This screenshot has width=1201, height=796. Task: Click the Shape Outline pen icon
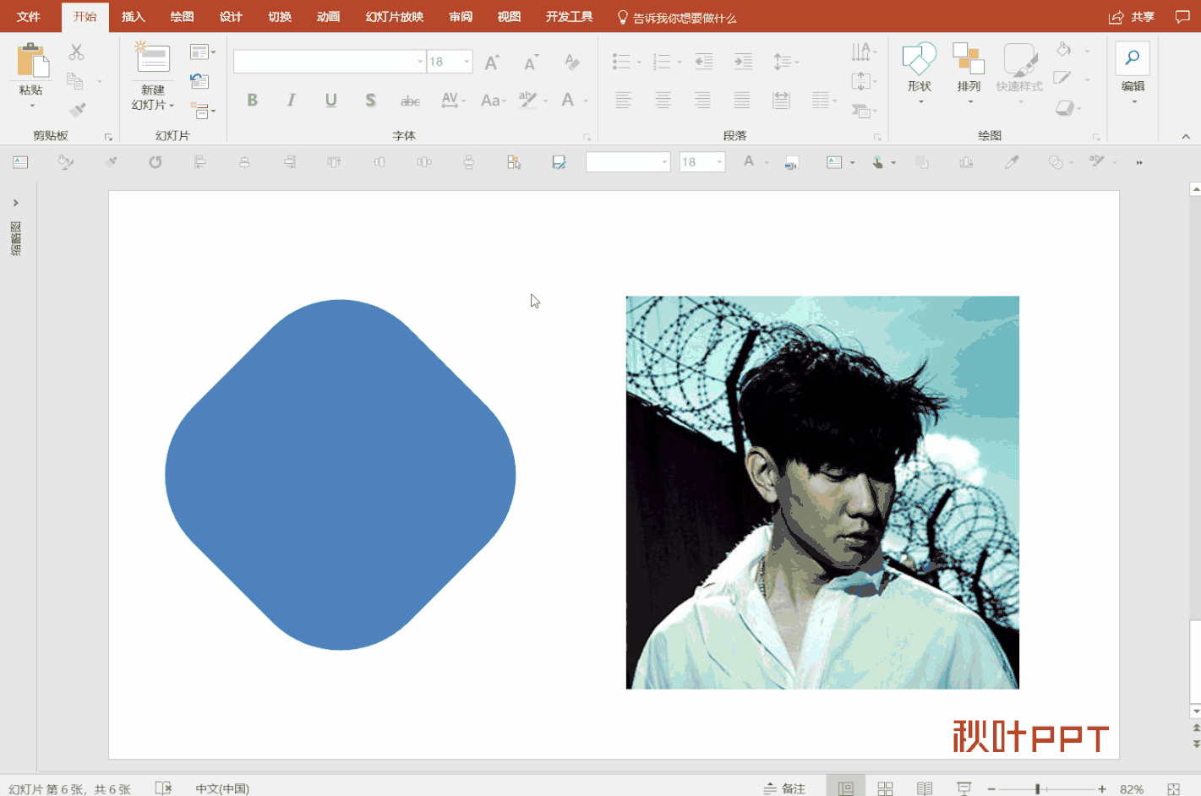click(x=1062, y=79)
